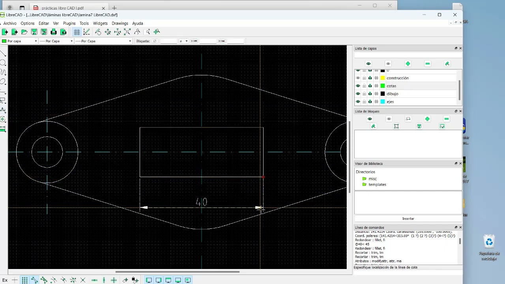Click the Insertar button
Image resolution: width=505 pixels, height=284 pixels.
point(408,219)
